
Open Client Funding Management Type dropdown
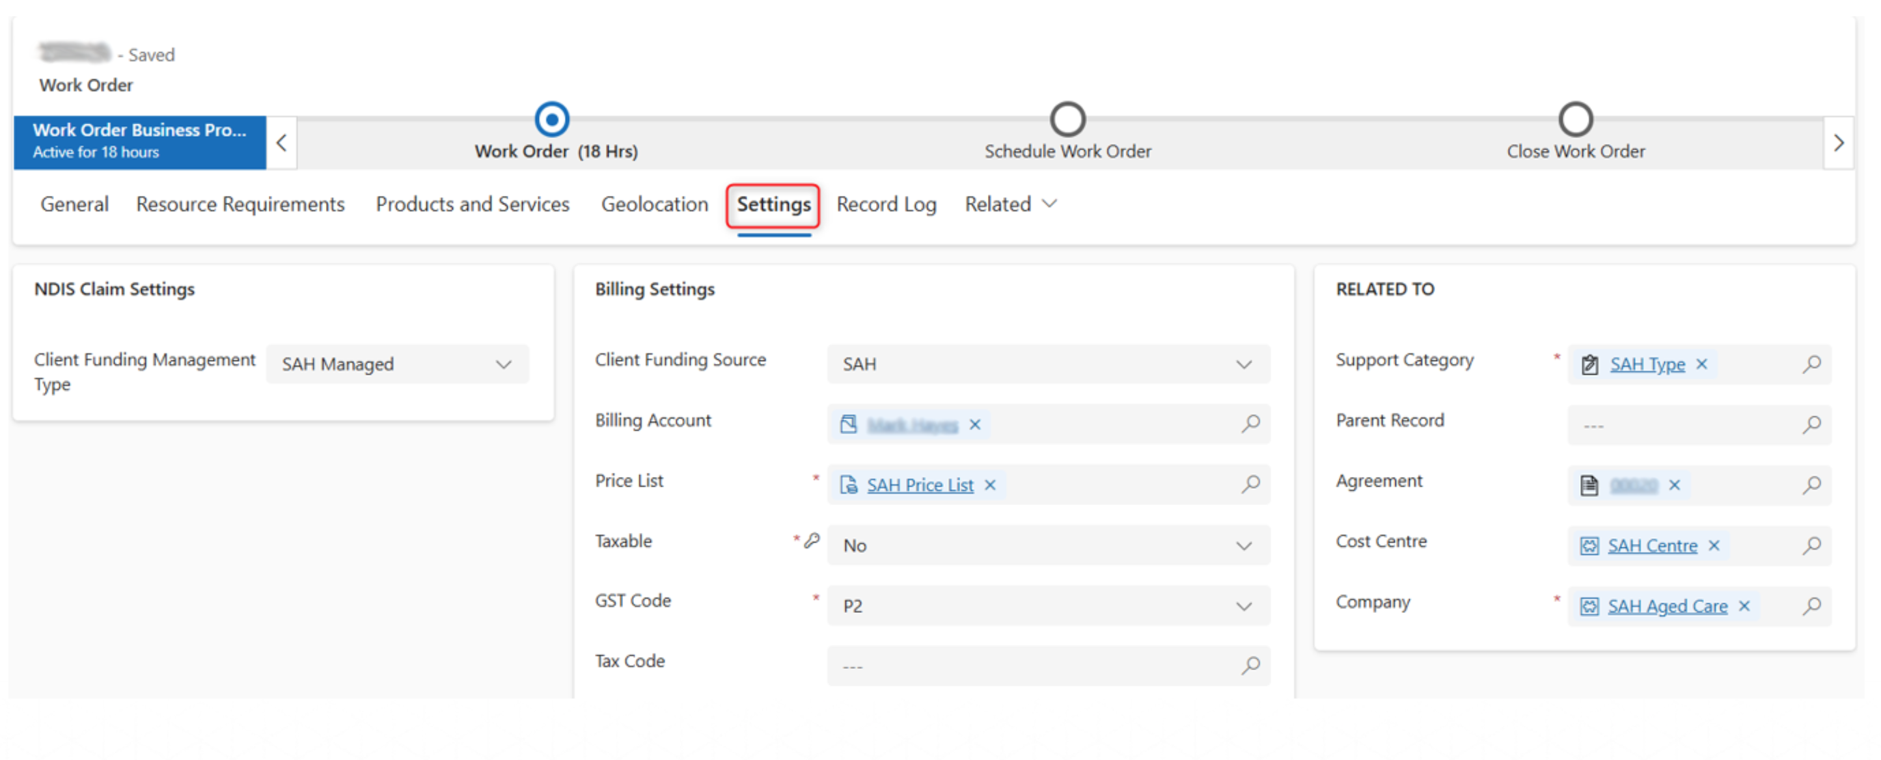[397, 364]
